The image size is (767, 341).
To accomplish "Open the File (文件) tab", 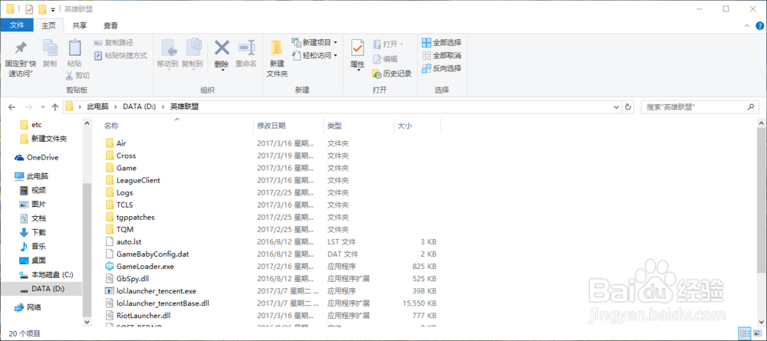I will (17, 25).
